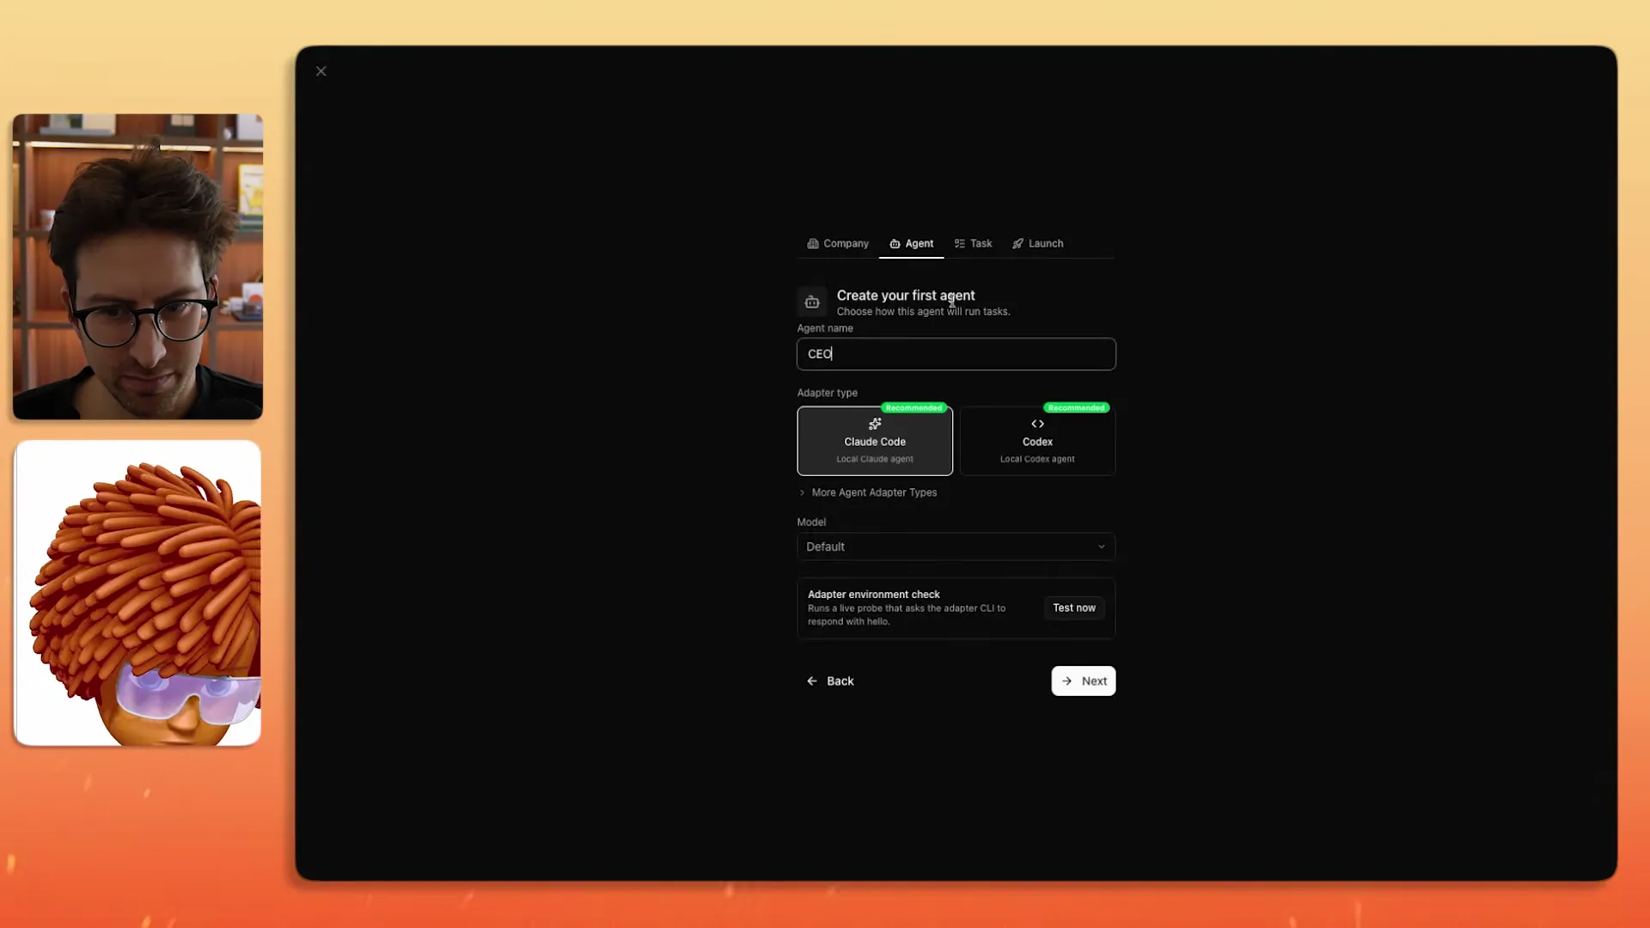
Task: Select the Claude Code adapter card
Action: coord(875,442)
